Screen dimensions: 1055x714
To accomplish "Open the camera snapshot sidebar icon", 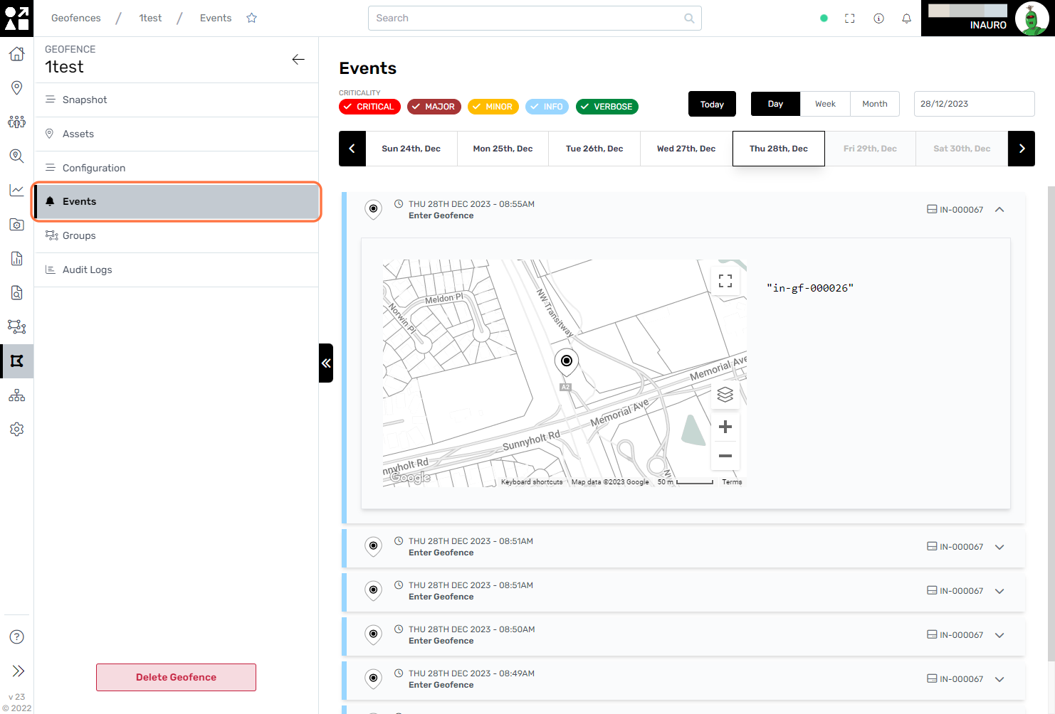I will pyautogui.click(x=16, y=224).
